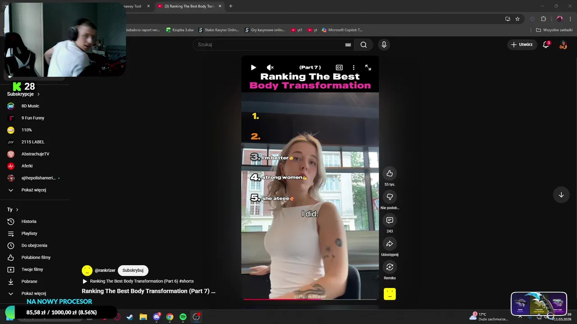Viewport: 577px width, 324px height.
Task: Close the giveaway Tool tab
Action: click(x=148, y=6)
